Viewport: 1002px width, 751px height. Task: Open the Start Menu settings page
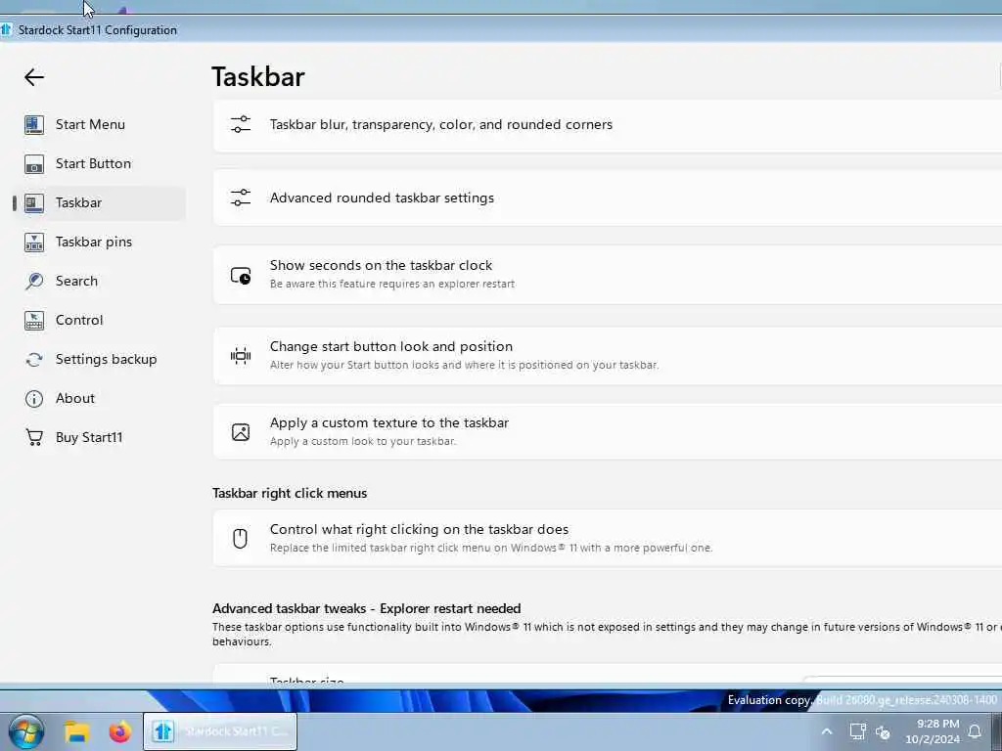pos(99,124)
